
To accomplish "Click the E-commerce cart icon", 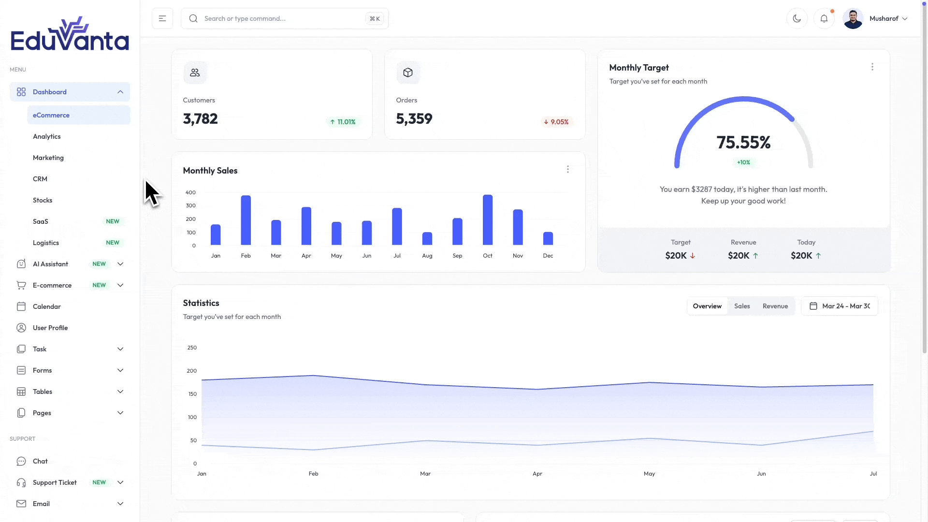I will 21,285.
